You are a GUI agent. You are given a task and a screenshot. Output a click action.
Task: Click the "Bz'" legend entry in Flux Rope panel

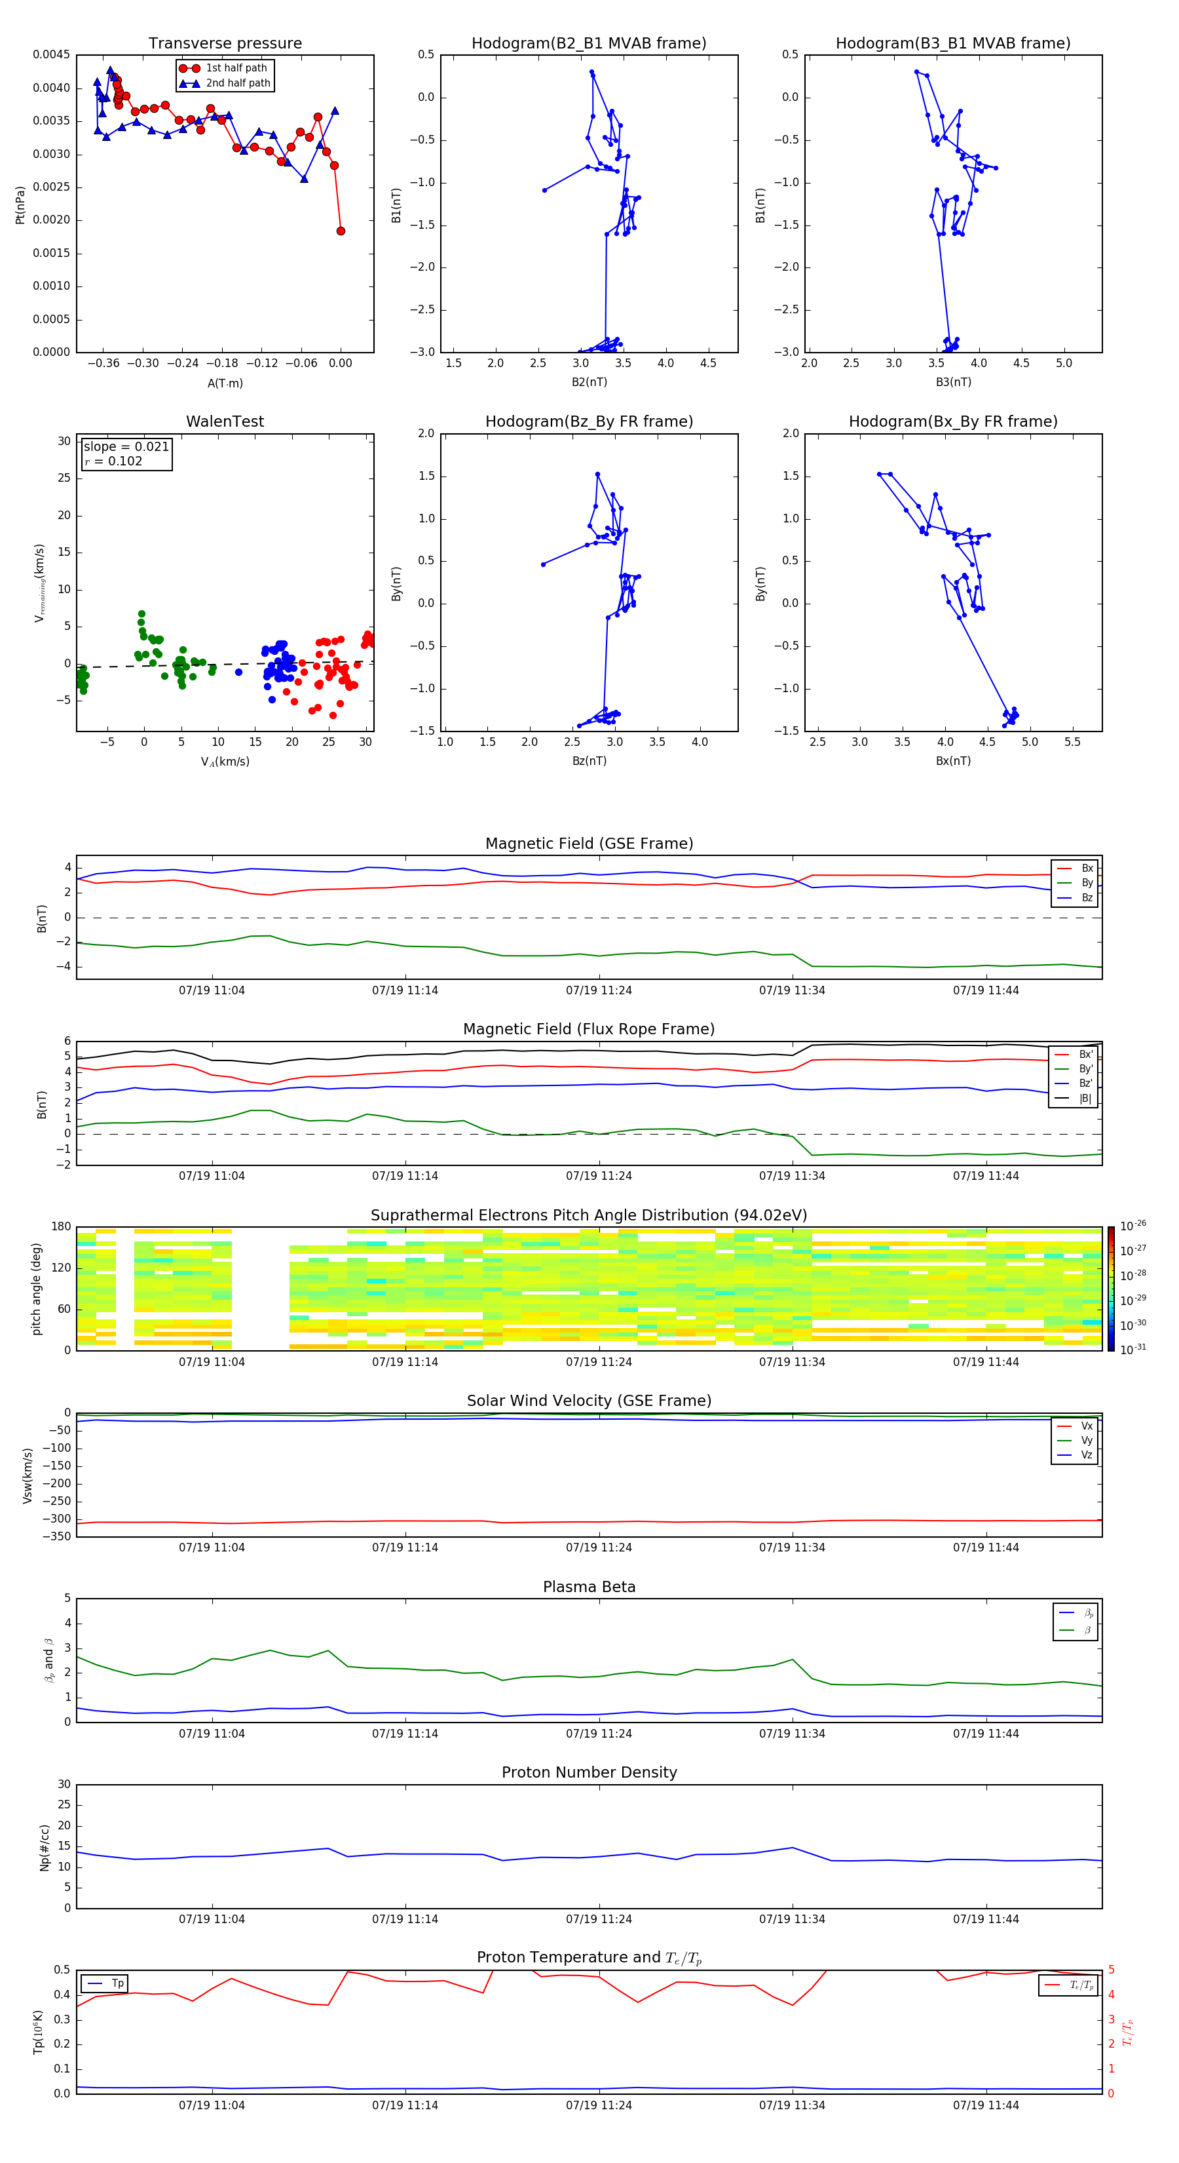coord(1074,1083)
